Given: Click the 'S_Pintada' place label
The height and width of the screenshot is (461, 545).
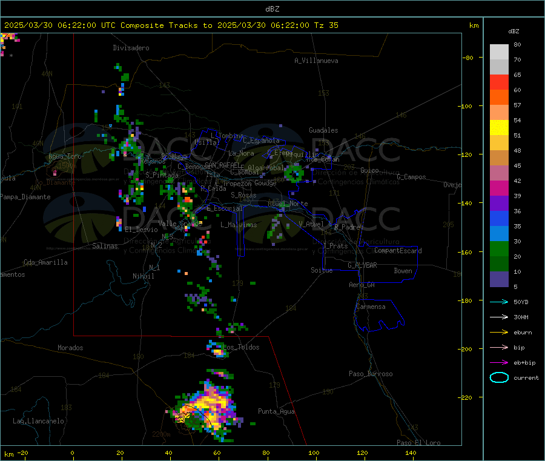Looking at the screenshot, I should [x=162, y=175].
